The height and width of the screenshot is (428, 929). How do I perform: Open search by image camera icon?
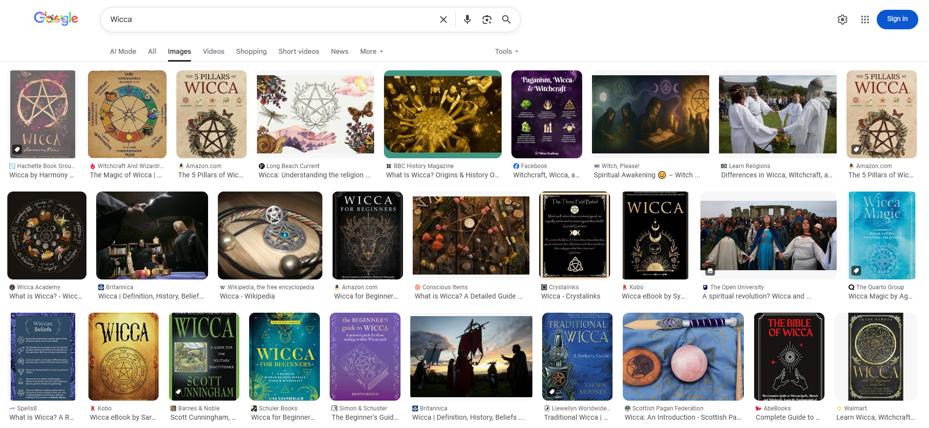click(487, 20)
